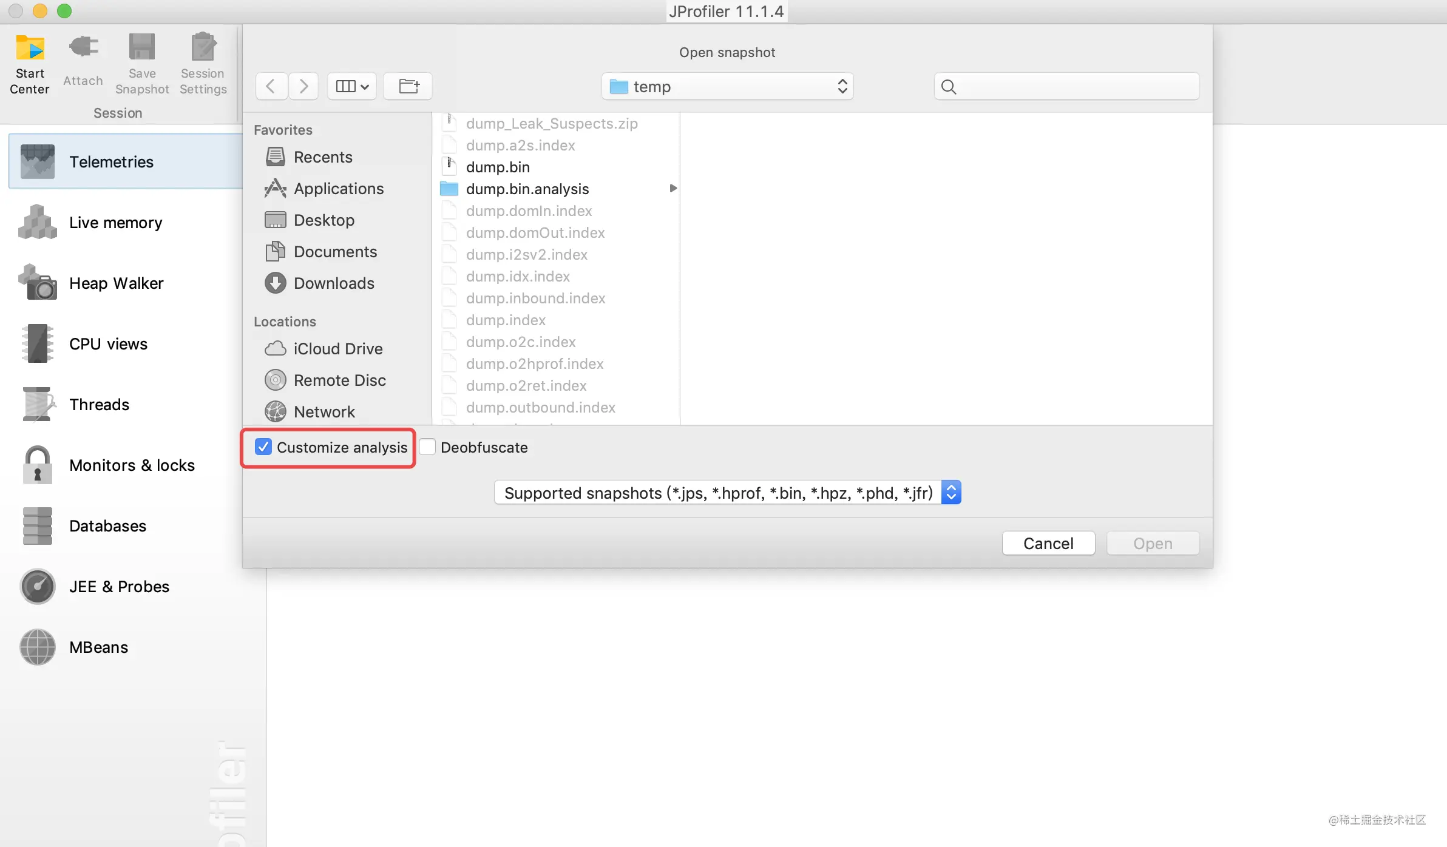
Task: Go back in the file dialog
Action: tap(271, 86)
